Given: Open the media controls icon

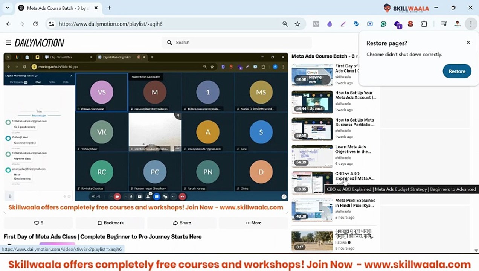Looking at the screenshot, I should click(x=444, y=24).
